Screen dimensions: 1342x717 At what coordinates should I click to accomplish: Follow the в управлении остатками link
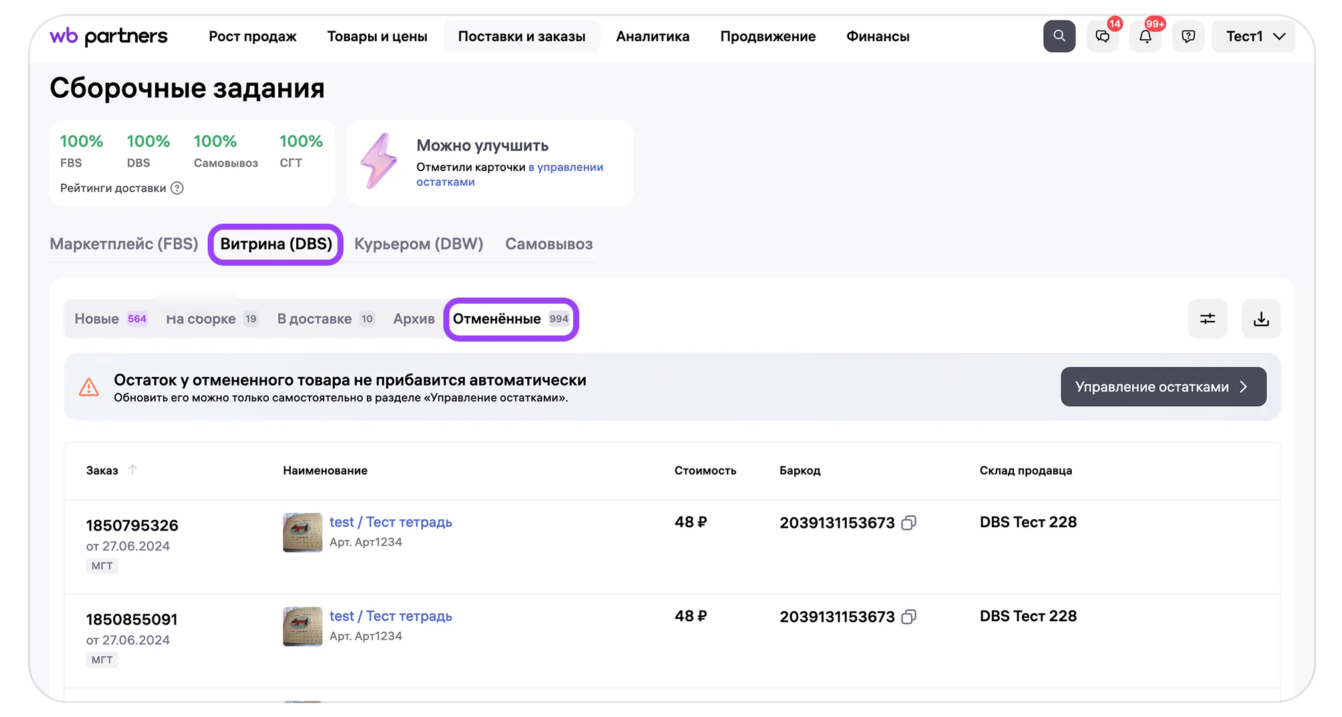click(565, 168)
